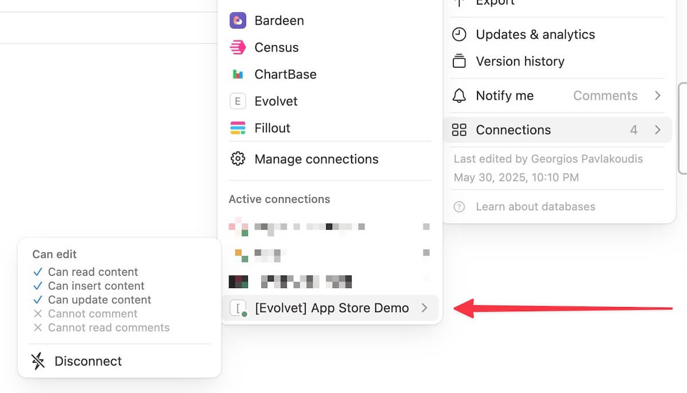Click "Can insert content" permission line
687x393 pixels.
tap(96, 286)
